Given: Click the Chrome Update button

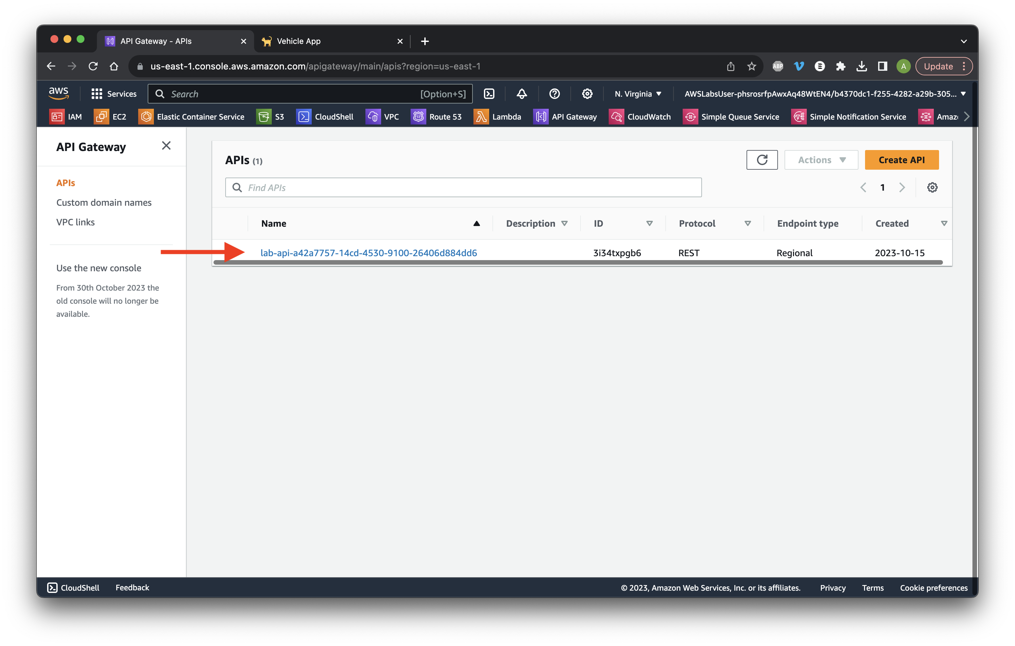Looking at the screenshot, I should click(x=944, y=66).
